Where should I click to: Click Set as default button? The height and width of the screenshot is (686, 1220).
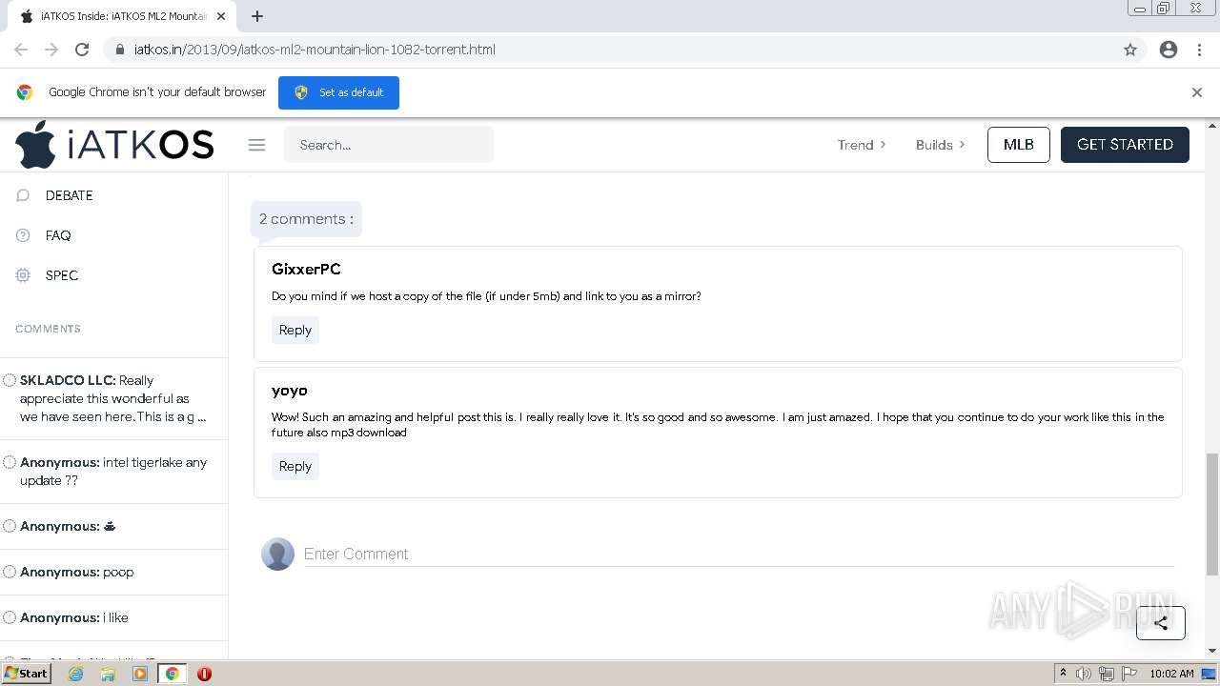[338, 92]
